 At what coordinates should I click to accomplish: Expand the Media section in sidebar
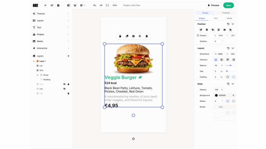[51, 41]
